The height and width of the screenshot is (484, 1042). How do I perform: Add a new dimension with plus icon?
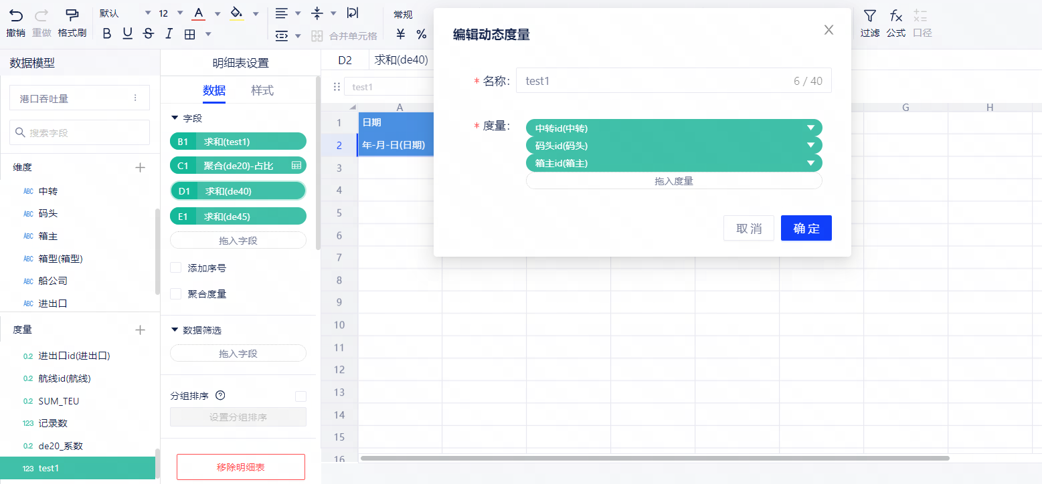(x=140, y=167)
